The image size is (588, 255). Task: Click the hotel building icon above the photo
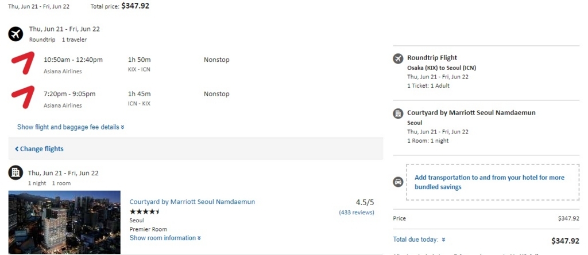16,173
